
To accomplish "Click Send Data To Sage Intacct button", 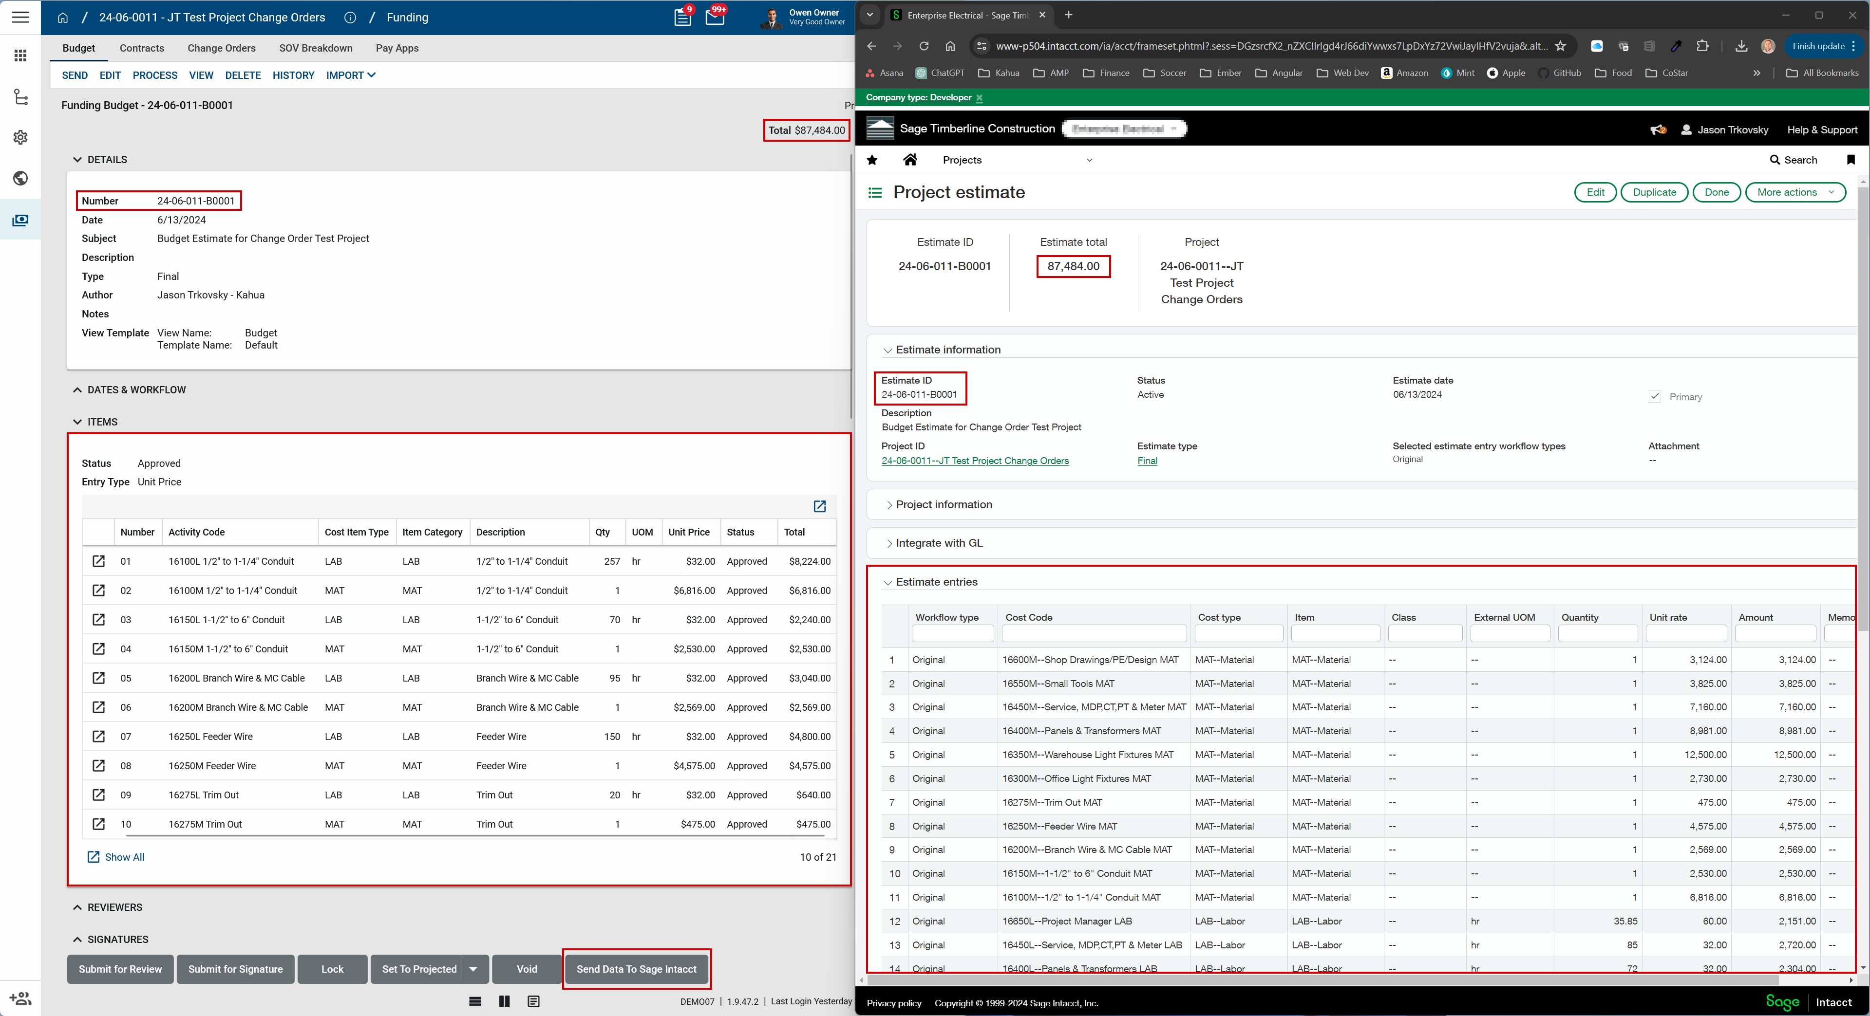I will click(x=636, y=969).
